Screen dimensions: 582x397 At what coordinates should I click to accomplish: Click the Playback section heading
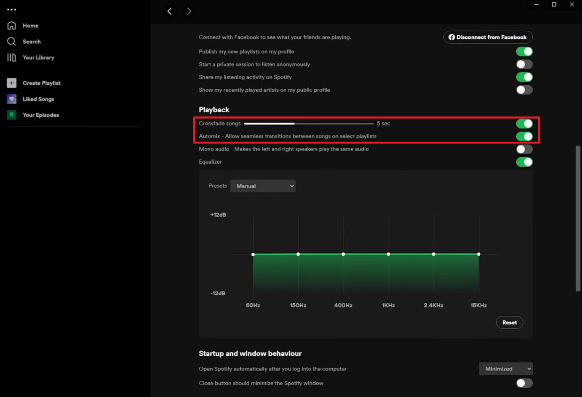coord(214,110)
